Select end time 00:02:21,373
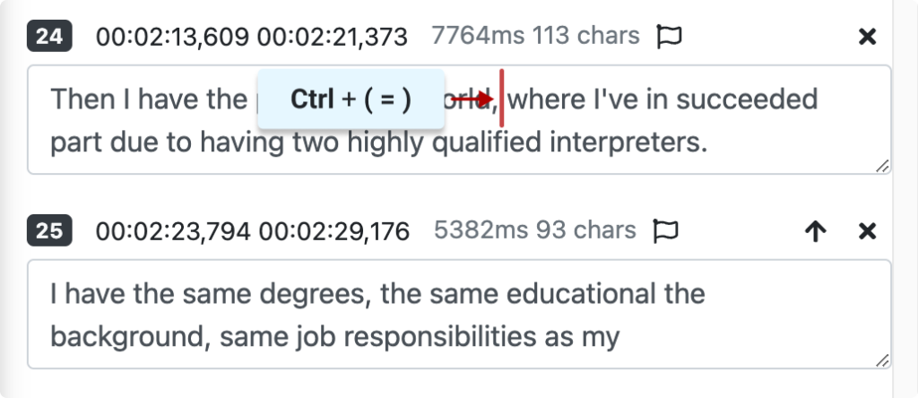 [x=332, y=37]
